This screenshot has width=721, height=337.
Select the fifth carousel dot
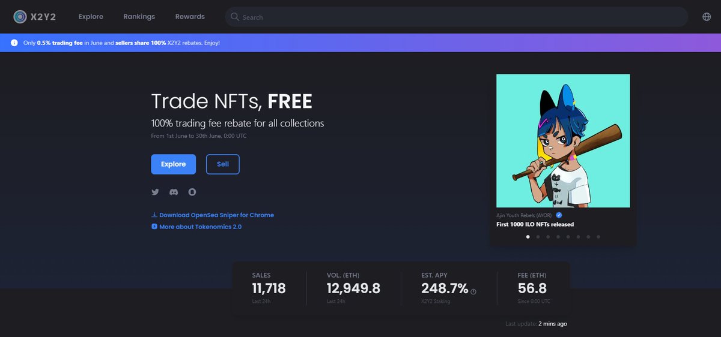coord(568,237)
